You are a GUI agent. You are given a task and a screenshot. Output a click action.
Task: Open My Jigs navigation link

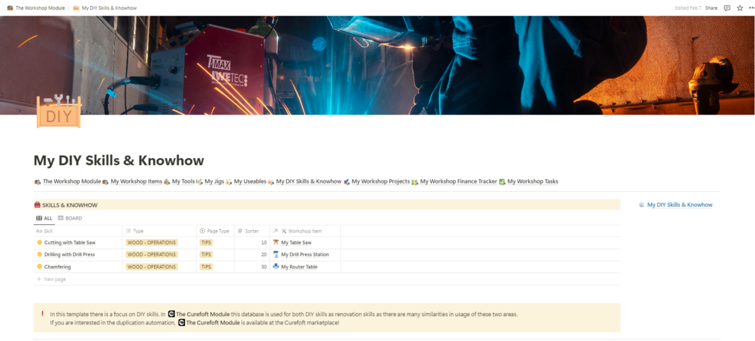tap(210, 181)
